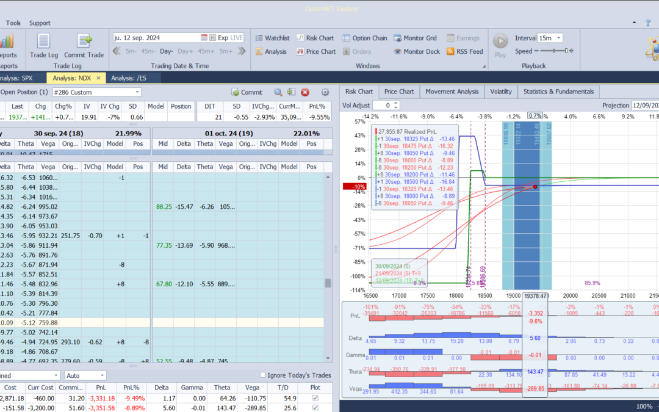Disable the second Plot checkbox at bottom right
This screenshot has height=412, width=659.
tap(315, 407)
